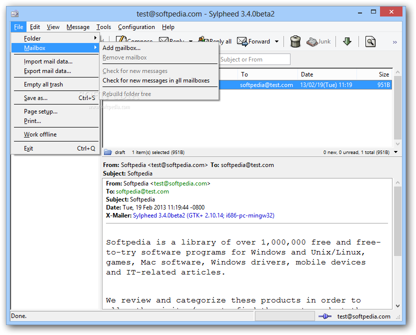Image resolution: width=416 pixels, height=335 pixels.
Task: Click the draft folder icon in summary bar
Action: (108, 152)
